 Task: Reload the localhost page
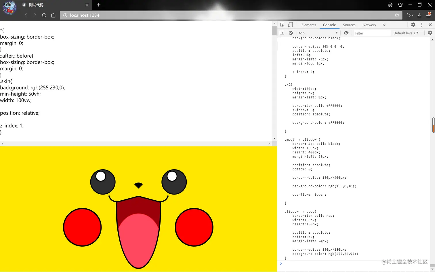[44, 15]
